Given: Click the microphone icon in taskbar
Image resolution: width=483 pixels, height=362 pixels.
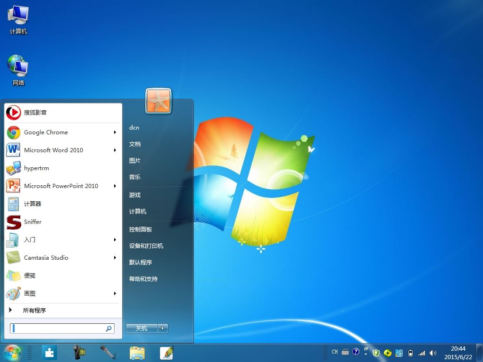Looking at the screenshot, I should coord(108,353).
